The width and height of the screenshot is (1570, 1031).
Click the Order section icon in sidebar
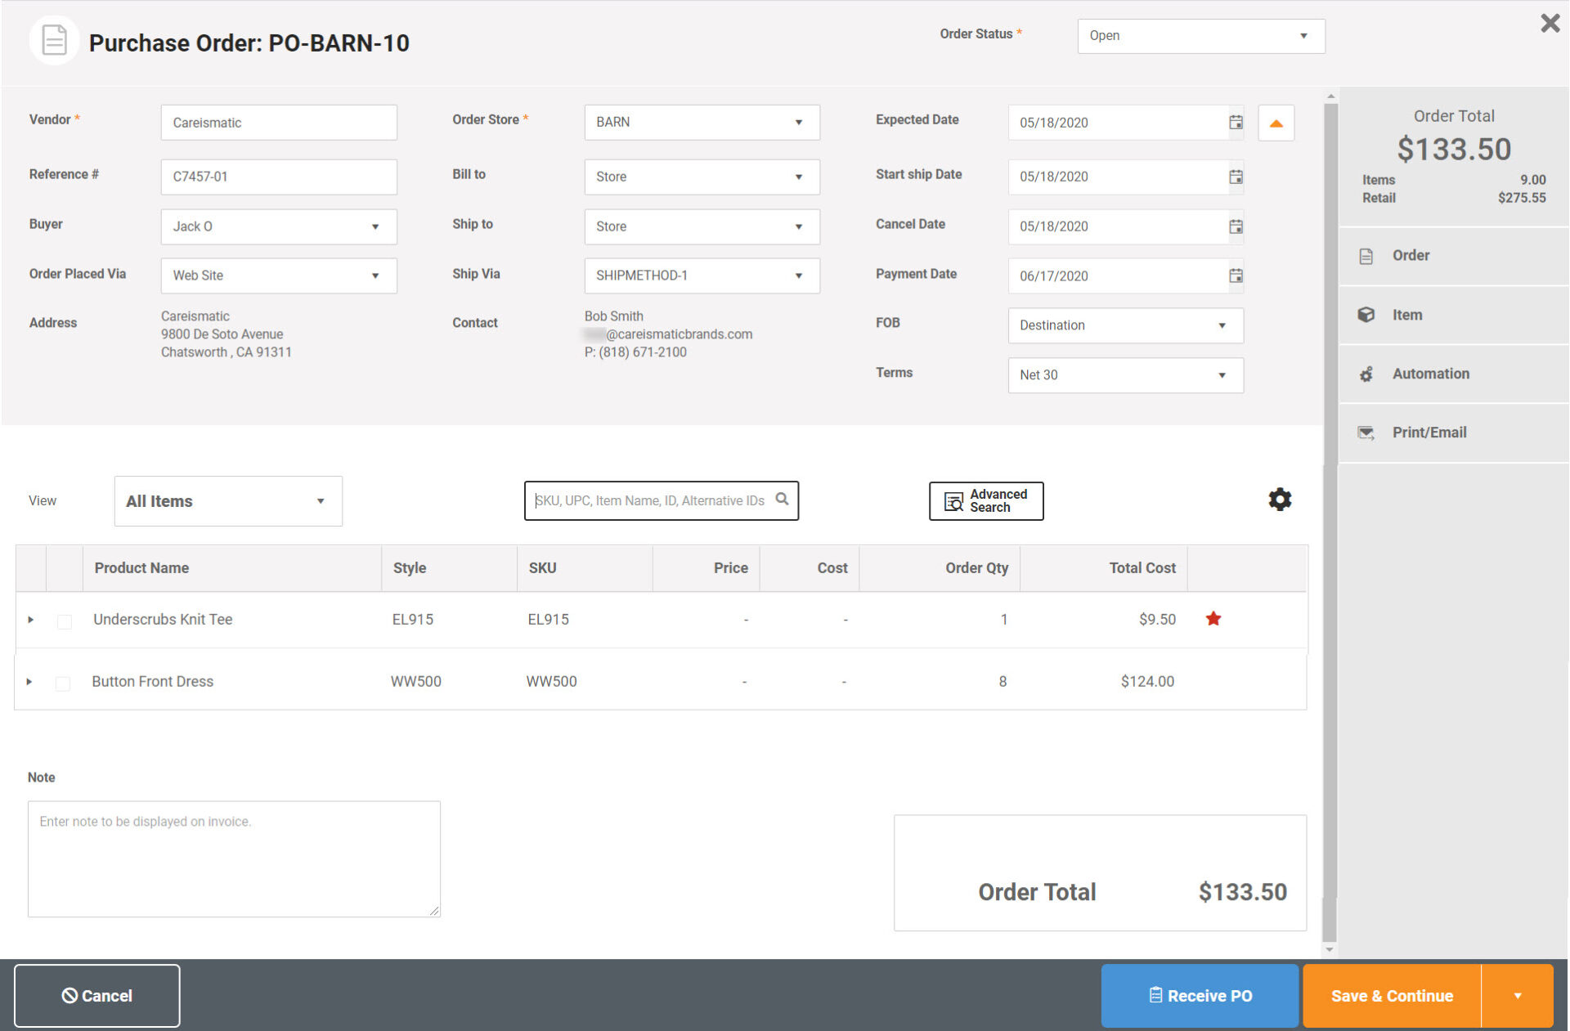(1366, 256)
